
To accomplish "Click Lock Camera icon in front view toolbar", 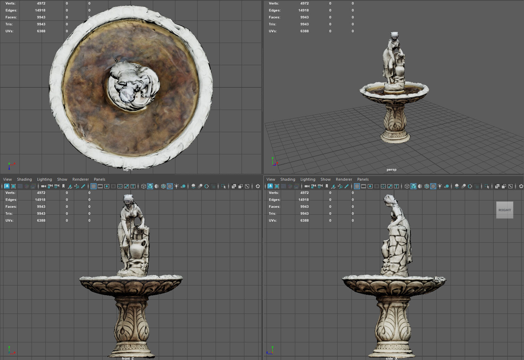I will pos(50,186).
